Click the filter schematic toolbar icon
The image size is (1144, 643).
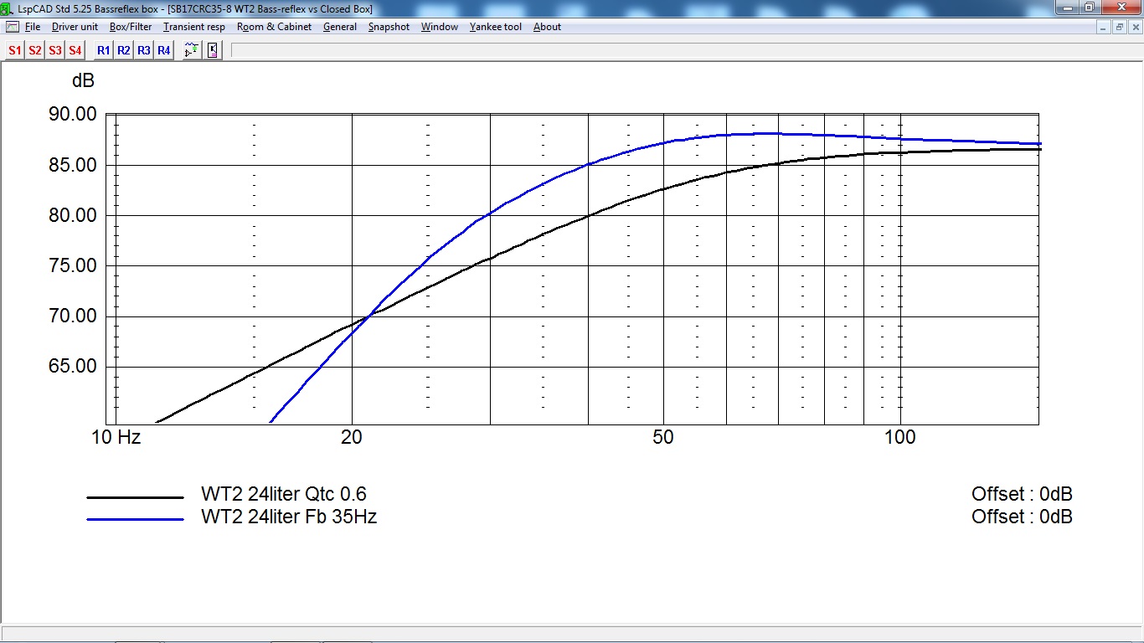tap(192, 50)
